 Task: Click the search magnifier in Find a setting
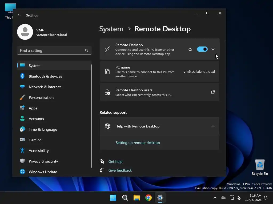click(87, 50)
